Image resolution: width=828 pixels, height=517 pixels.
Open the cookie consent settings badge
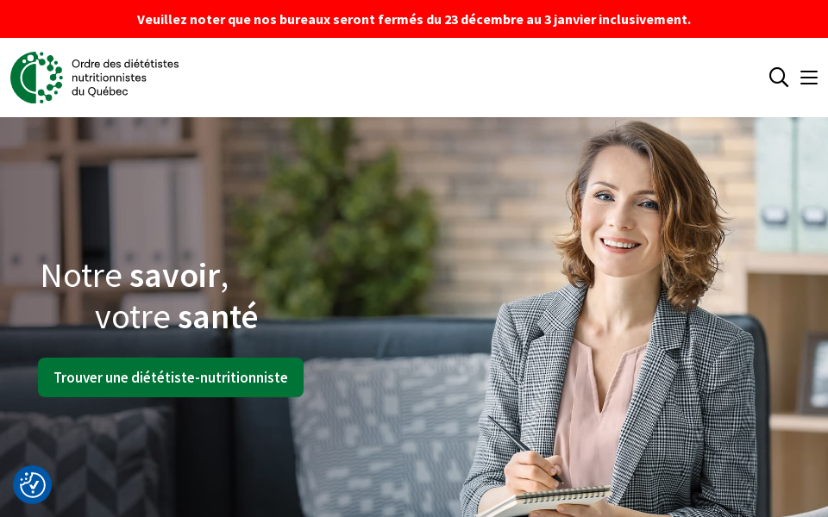(x=32, y=484)
